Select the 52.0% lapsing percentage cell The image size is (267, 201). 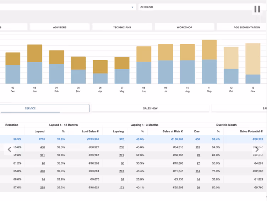(x=140, y=155)
